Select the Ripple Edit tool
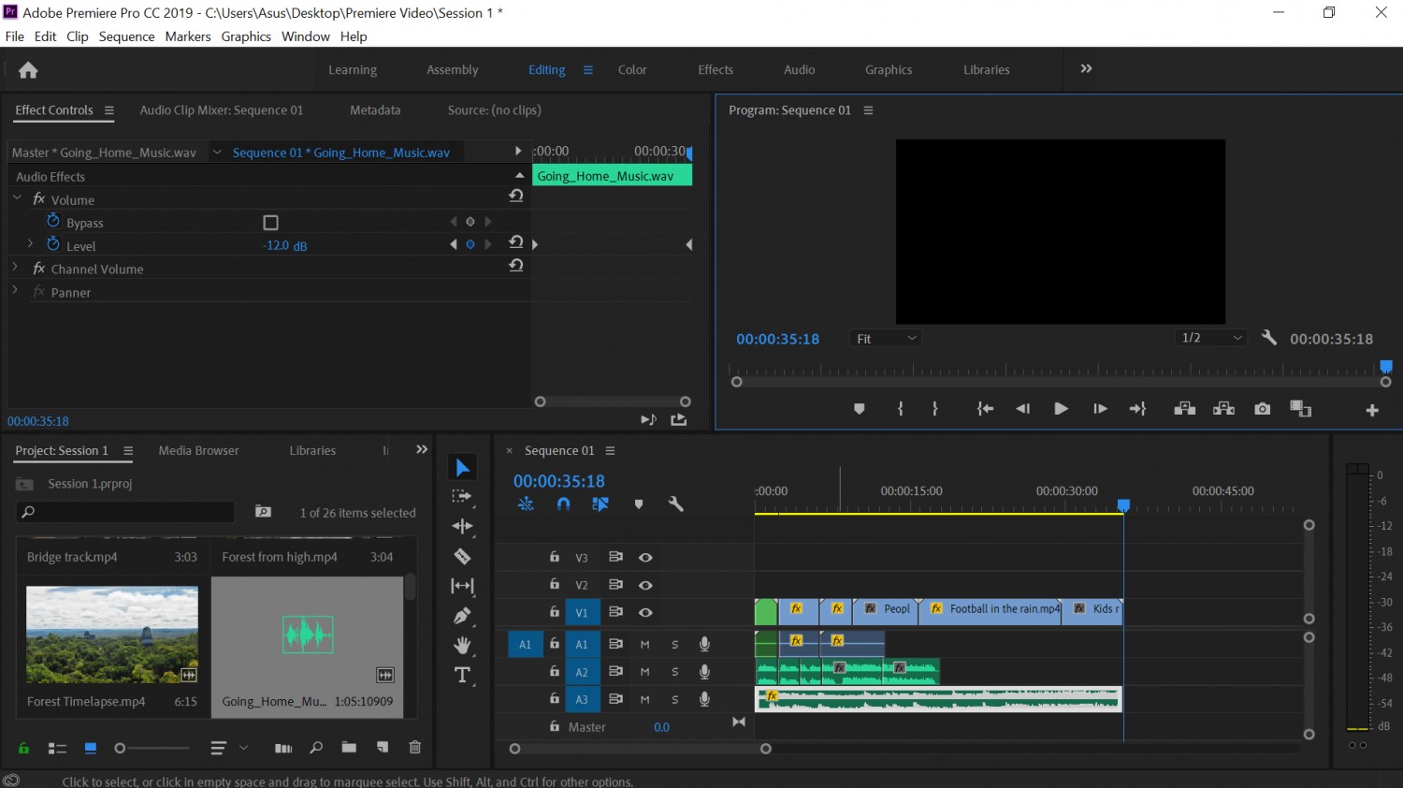The width and height of the screenshot is (1403, 788). click(462, 526)
